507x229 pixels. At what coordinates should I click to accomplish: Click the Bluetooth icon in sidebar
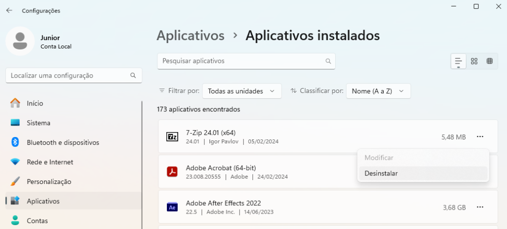click(15, 142)
